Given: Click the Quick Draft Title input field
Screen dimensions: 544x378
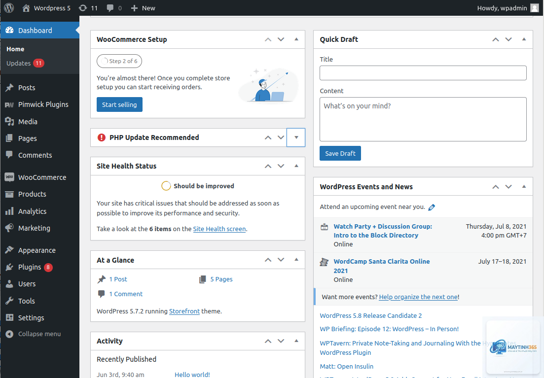Looking at the screenshot, I should [423, 73].
